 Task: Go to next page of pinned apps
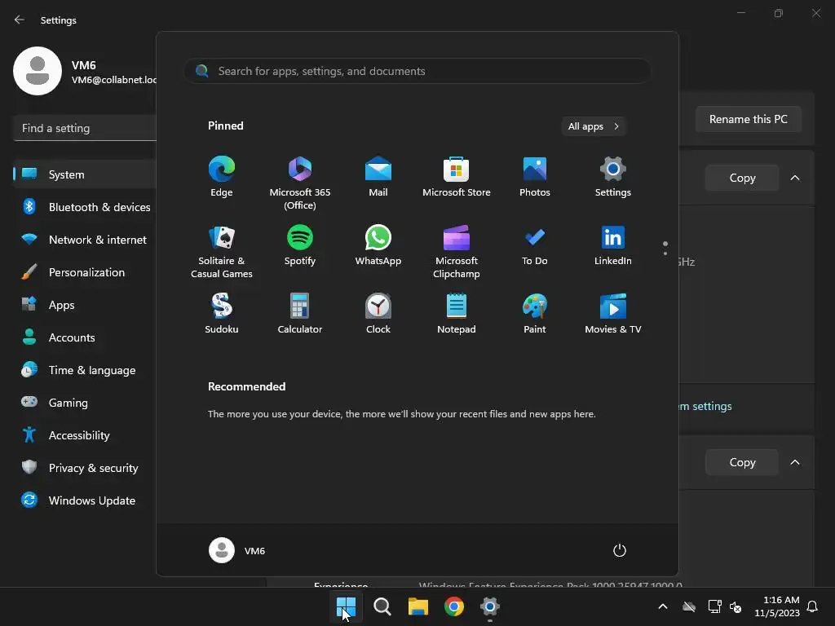click(665, 253)
